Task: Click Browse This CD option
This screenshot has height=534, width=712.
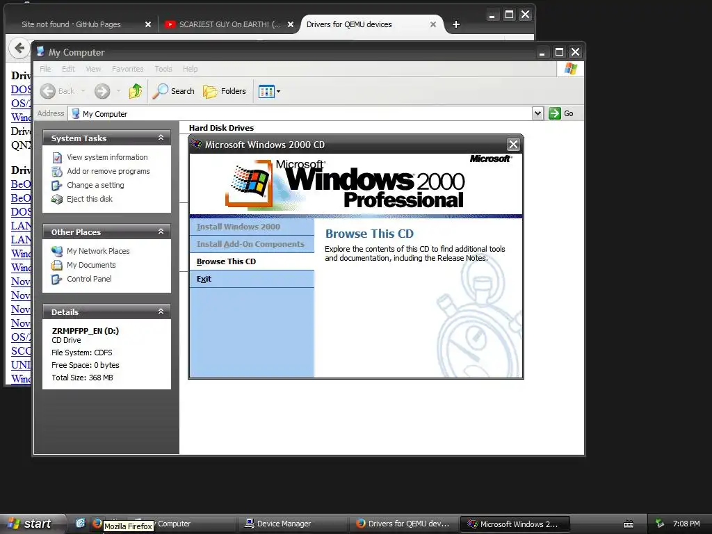Action: coord(252,261)
